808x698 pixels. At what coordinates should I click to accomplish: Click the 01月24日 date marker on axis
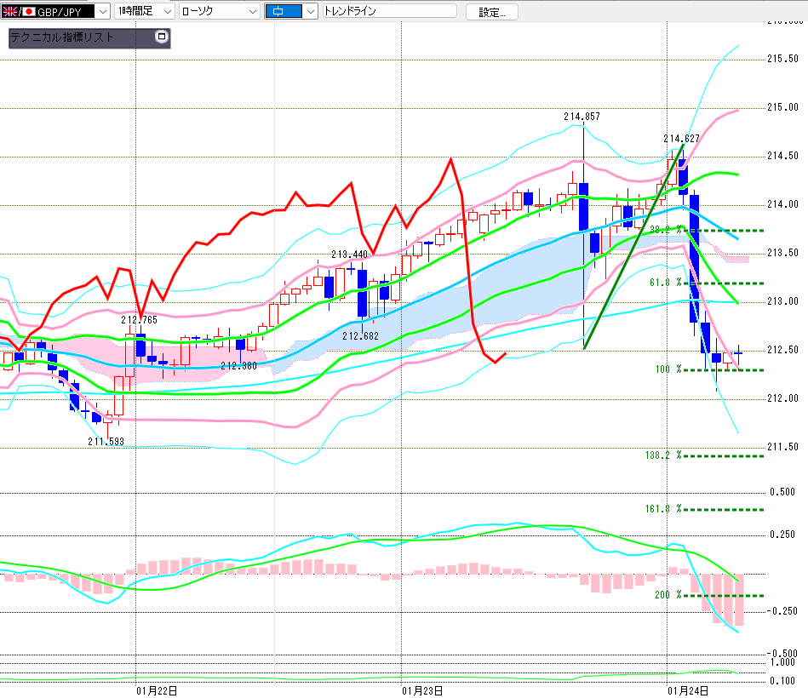click(x=688, y=689)
